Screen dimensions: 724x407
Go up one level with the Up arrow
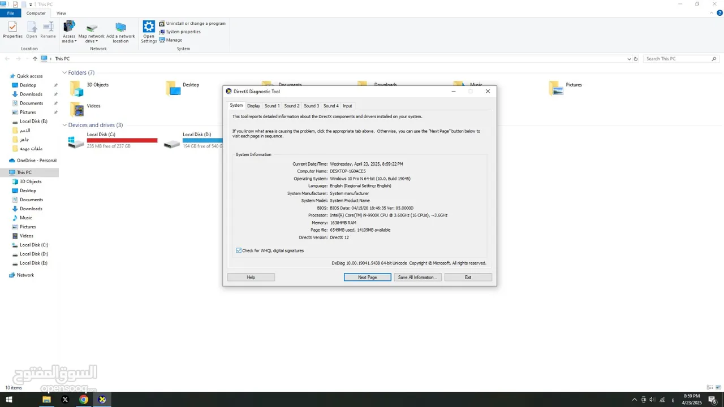35,59
